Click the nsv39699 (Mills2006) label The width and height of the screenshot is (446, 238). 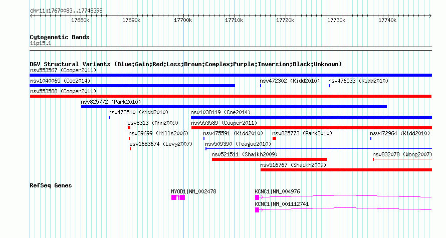(158, 133)
